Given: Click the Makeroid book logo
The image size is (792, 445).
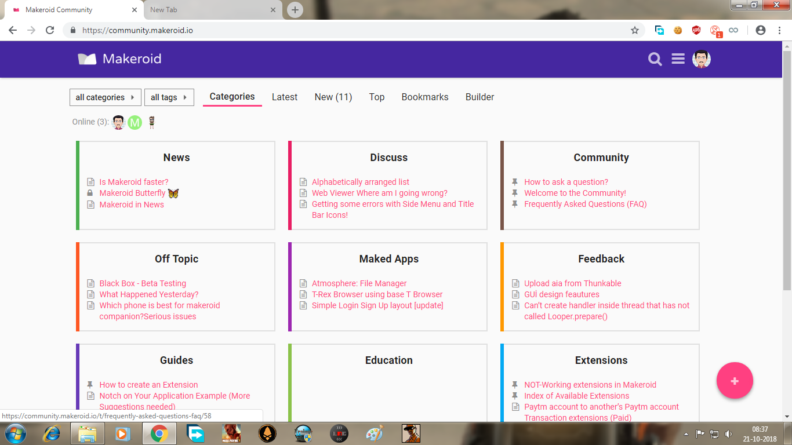Looking at the screenshot, I should pyautogui.click(x=87, y=59).
